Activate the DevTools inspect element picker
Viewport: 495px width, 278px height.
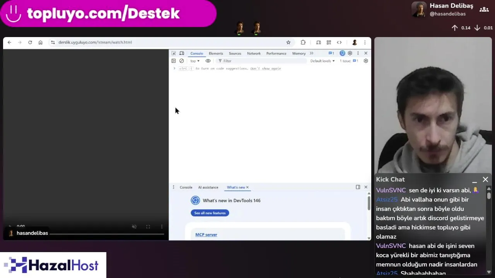click(x=174, y=53)
